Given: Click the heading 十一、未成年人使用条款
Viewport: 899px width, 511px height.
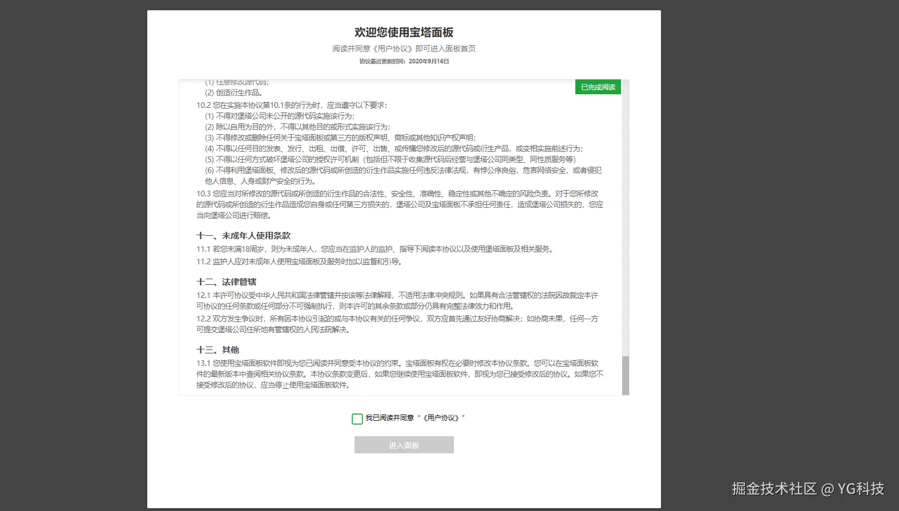Looking at the screenshot, I should [244, 235].
